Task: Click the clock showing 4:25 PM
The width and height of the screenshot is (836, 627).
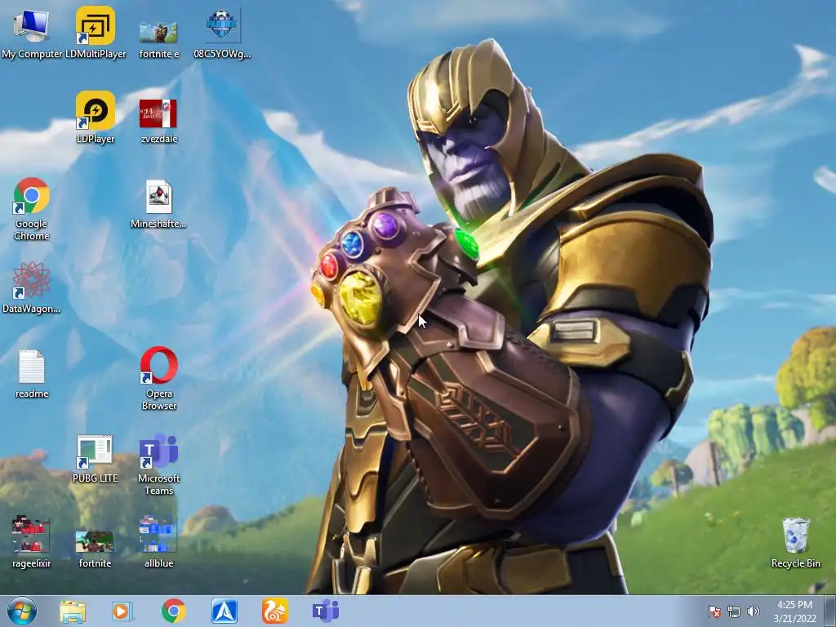Action: (794, 611)
